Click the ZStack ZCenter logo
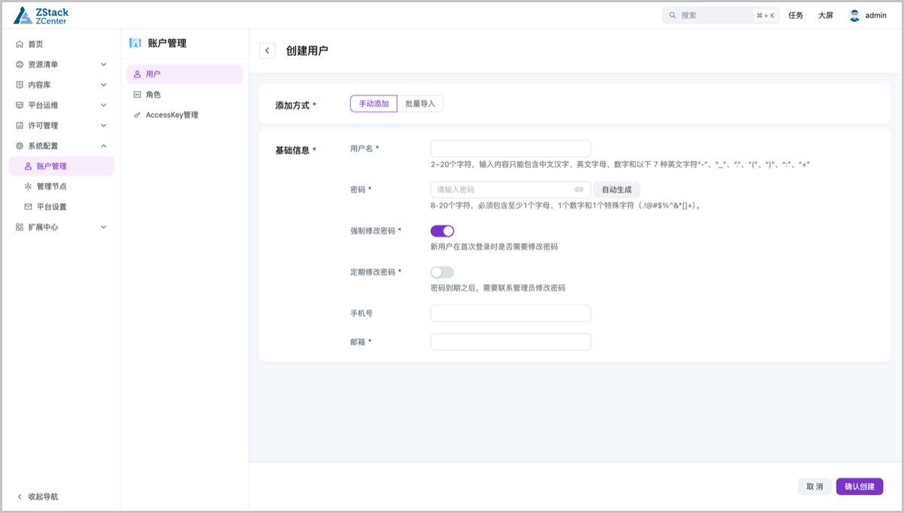904x513 pixels. (41, 15)
